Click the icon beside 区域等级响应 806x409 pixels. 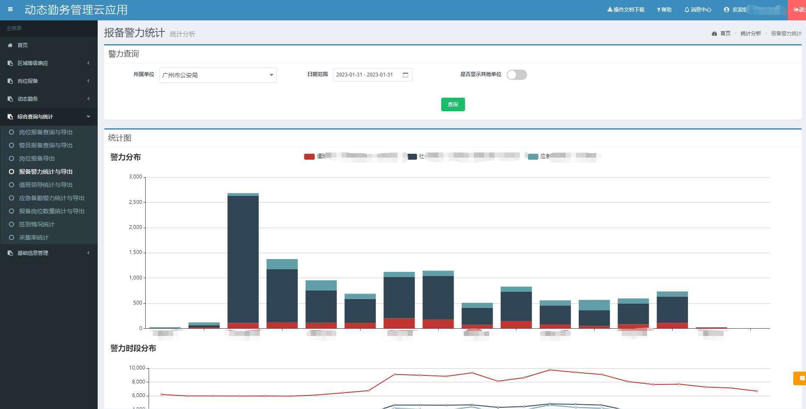tap(10, 63)
